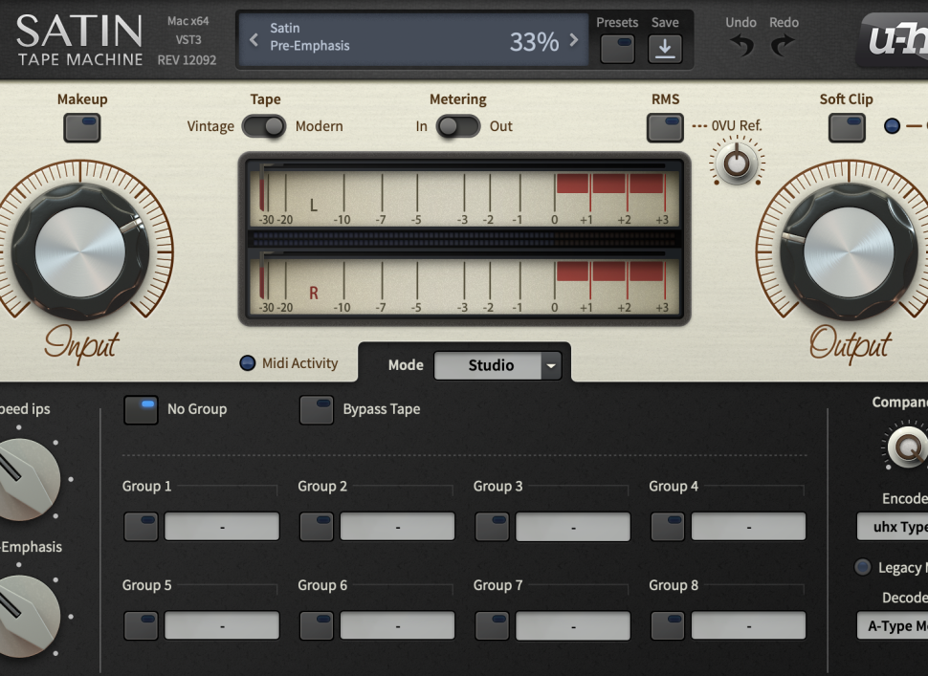Click the Undo arrow icon

click(740, 45)
